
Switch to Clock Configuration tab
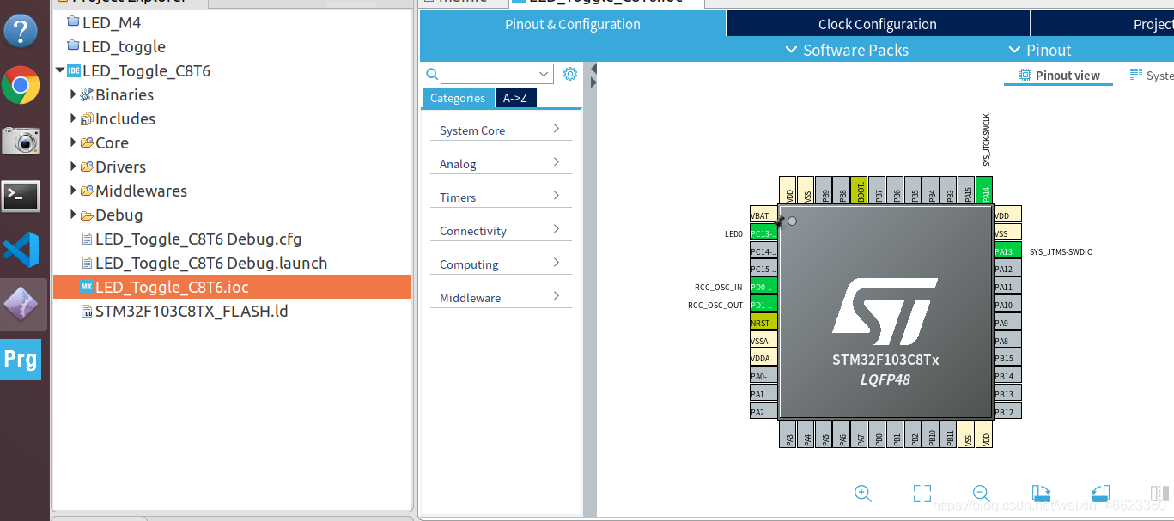[x=878, y=24]
